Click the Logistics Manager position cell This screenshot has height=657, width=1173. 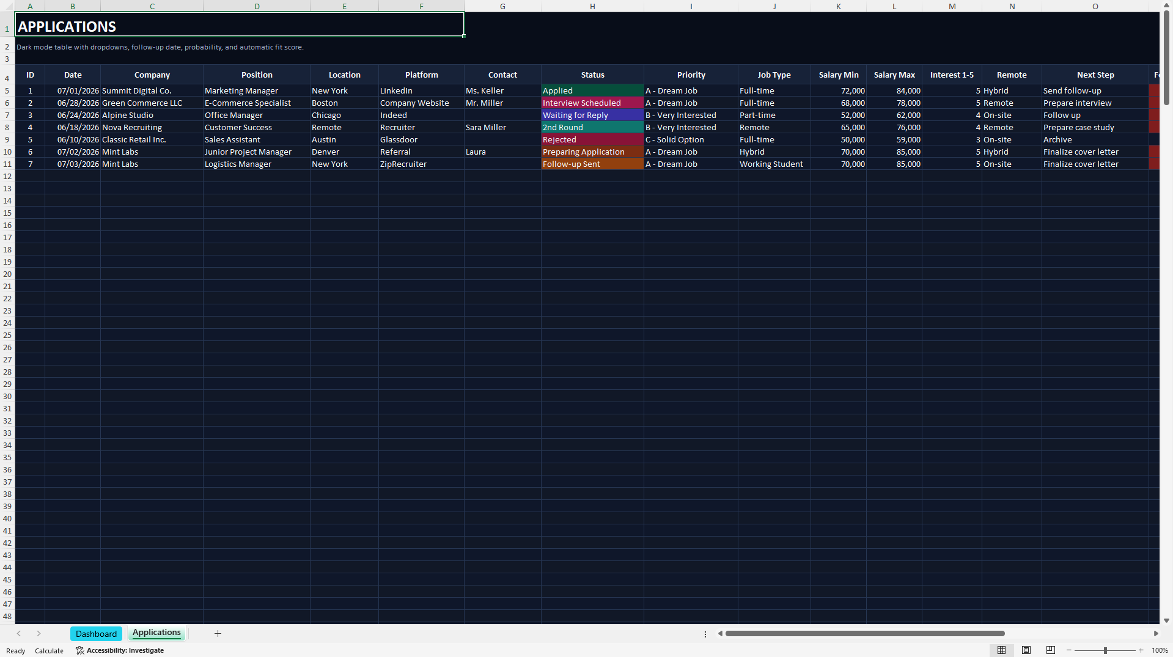tap(257, 164)
